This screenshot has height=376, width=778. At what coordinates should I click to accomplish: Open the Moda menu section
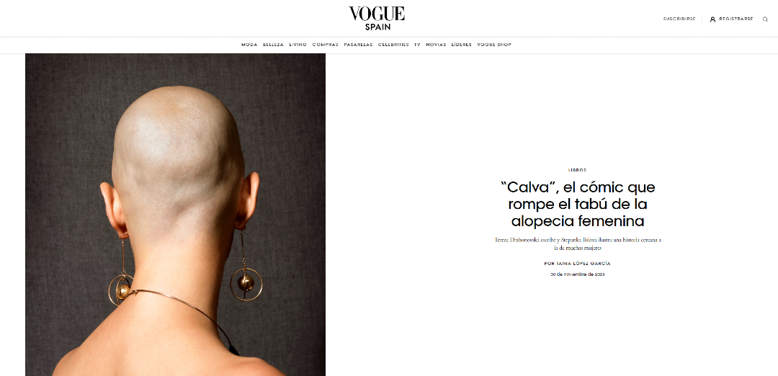click(249, 45)
